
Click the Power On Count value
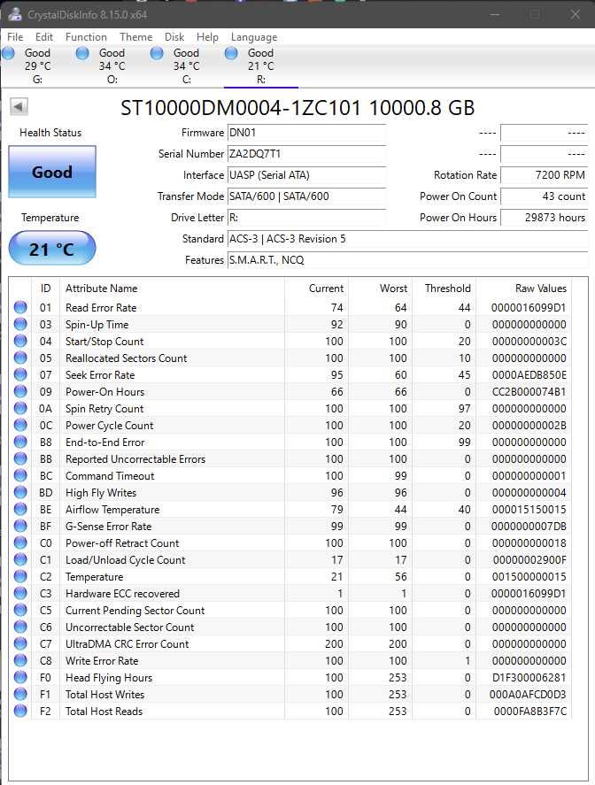[x=544, y=196]
